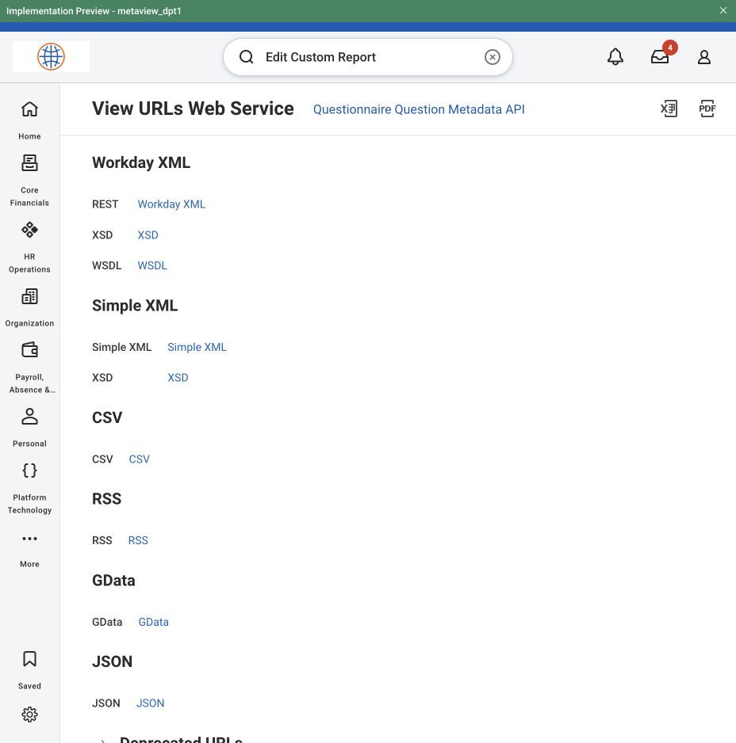Screen dimensions: 736x743
Task: Click the Edit Custom Report search field
Action: [368, 57]
